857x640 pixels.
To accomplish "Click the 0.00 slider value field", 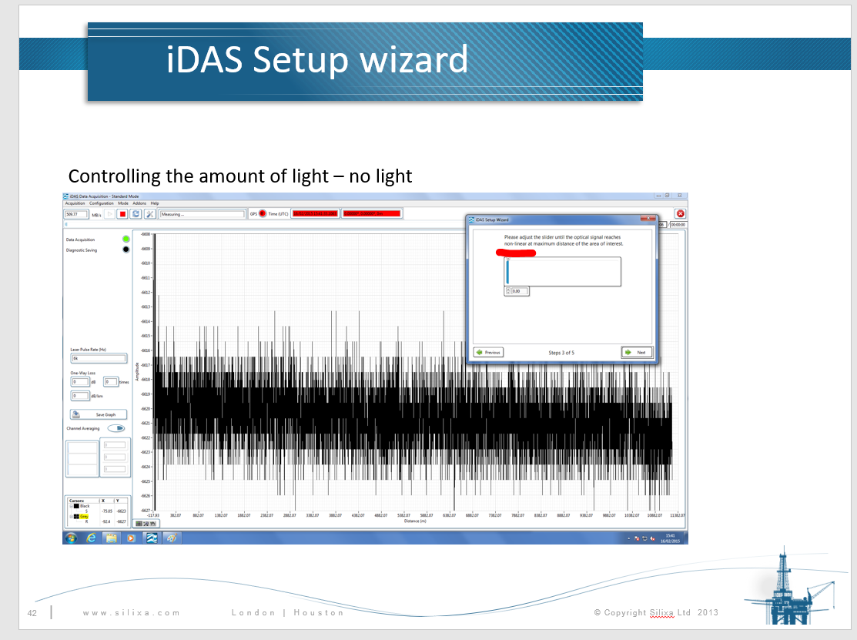I will [x=520, y=291].
